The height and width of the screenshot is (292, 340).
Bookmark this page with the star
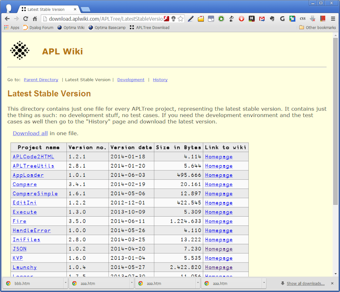[x=180, y=19]
